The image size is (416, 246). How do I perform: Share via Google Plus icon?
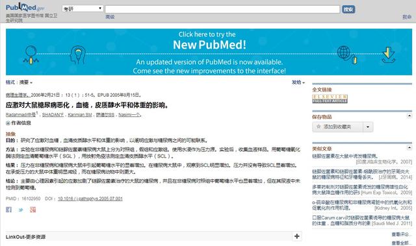(x=33, y=210)
